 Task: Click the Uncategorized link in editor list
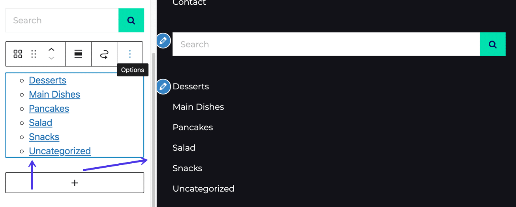[x=60, y=151]
